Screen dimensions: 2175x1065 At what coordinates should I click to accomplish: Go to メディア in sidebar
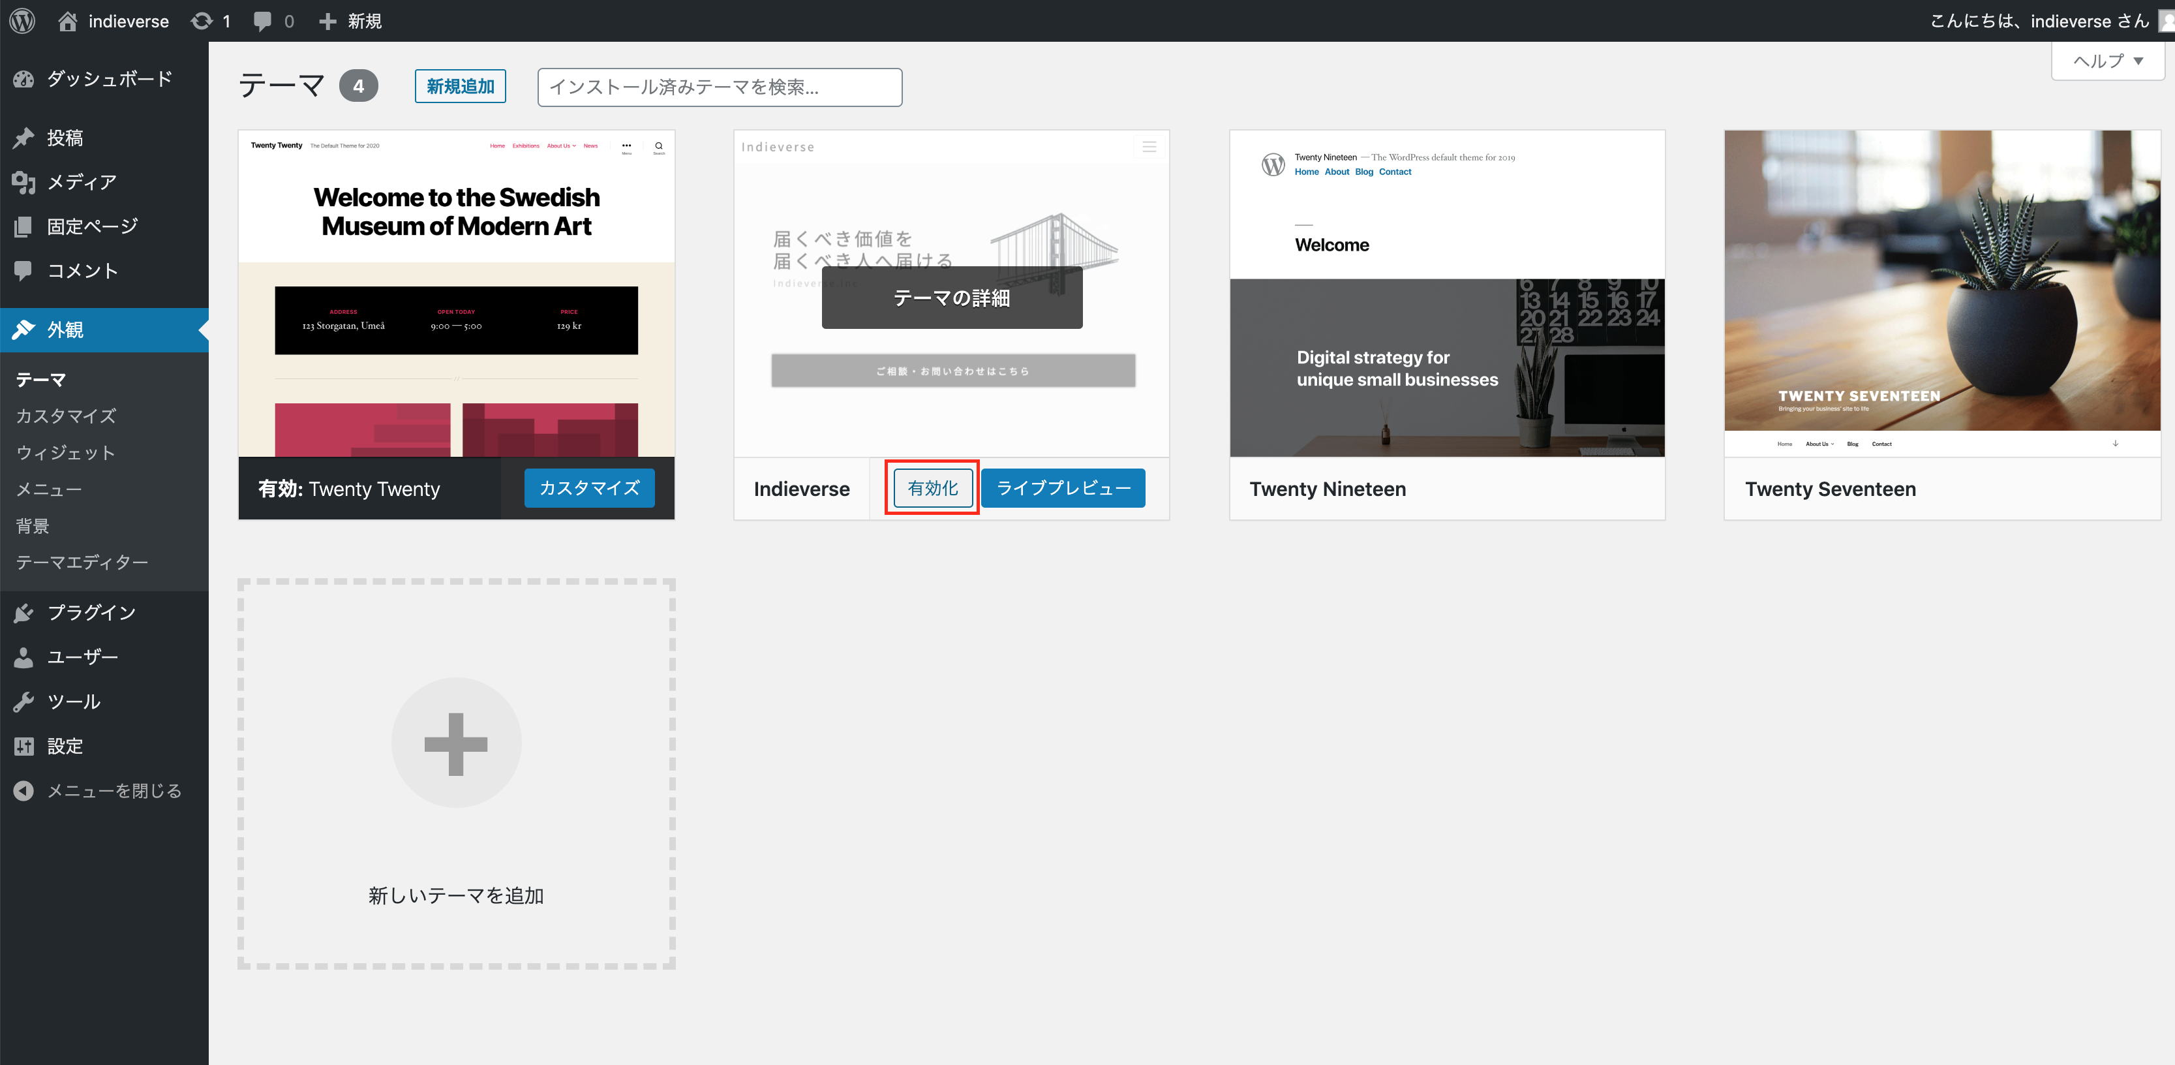(x=81, y=181)
